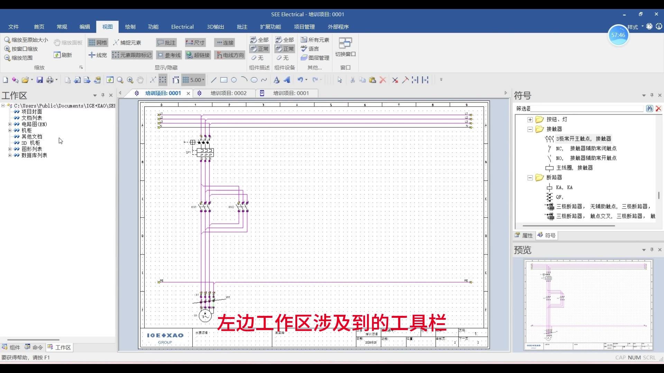The width and height of the screenshot is (664, 373).
Task: Collapse the 断路器 symbol folder
Action: tap(530, 178)
